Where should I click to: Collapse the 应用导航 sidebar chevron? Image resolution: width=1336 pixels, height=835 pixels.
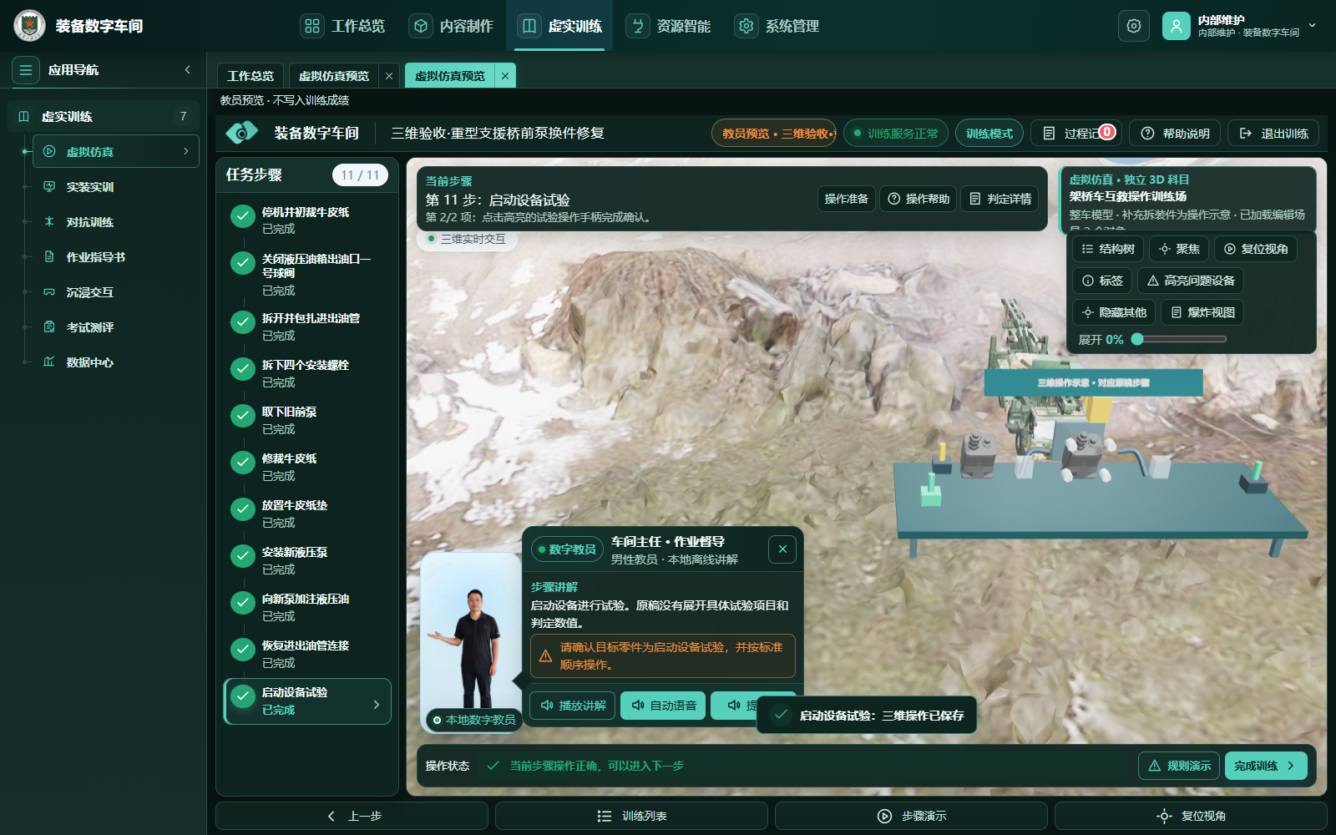pyautogui.click(x=188, y=70)
